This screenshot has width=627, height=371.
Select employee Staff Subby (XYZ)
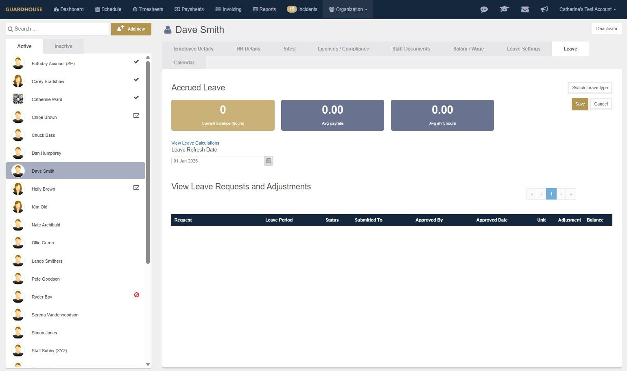coord(75,351)
